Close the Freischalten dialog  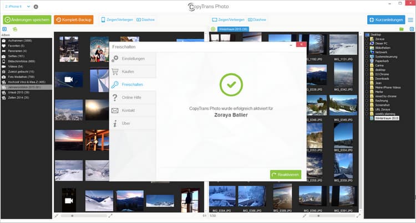click(301, 44)
